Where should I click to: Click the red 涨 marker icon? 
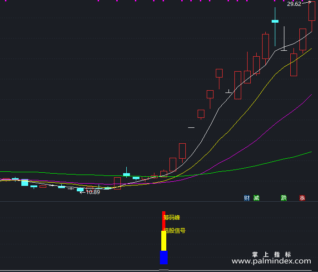coord(302,198)
